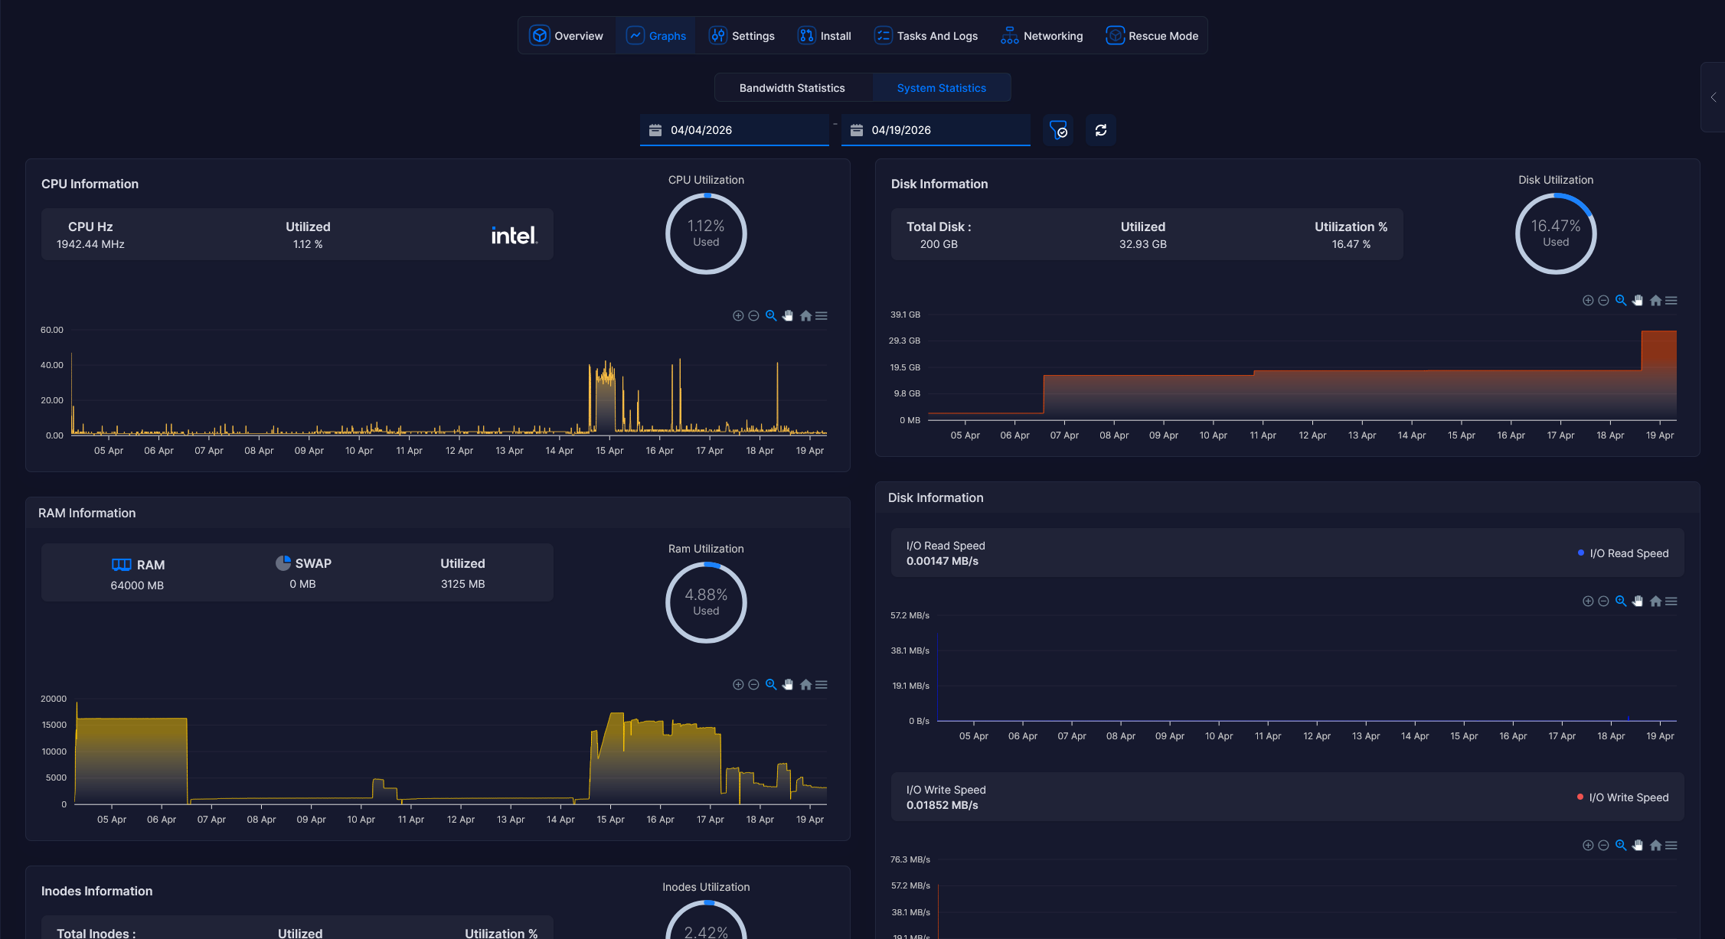
Task: Enable panning on Disk usage chart
Action: 1638,301
